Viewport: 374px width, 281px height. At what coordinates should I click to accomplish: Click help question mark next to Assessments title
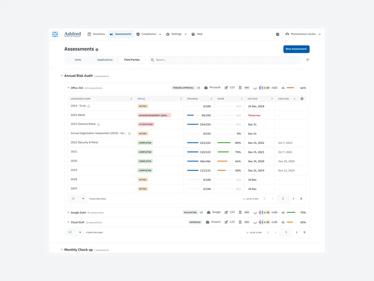pos(97,50)
